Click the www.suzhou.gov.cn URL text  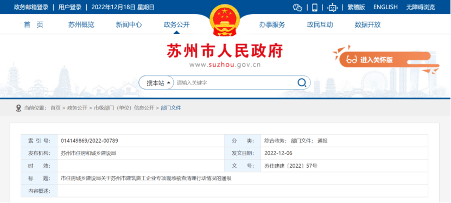(x=225, y=65)
